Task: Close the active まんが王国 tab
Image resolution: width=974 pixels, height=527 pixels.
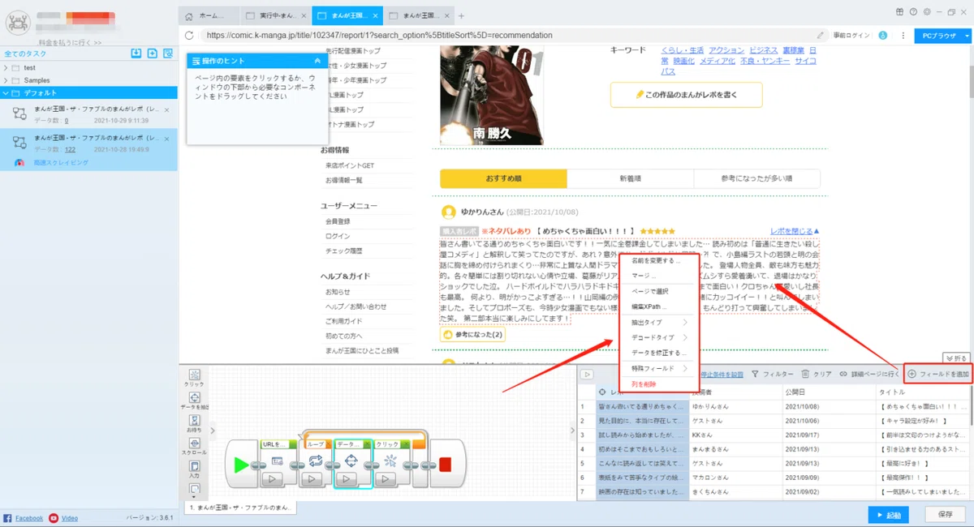Action: [376, 15]
